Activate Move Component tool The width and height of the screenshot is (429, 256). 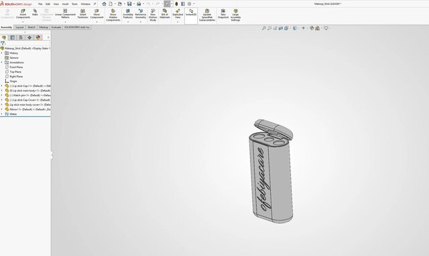[x=97, y=14]
